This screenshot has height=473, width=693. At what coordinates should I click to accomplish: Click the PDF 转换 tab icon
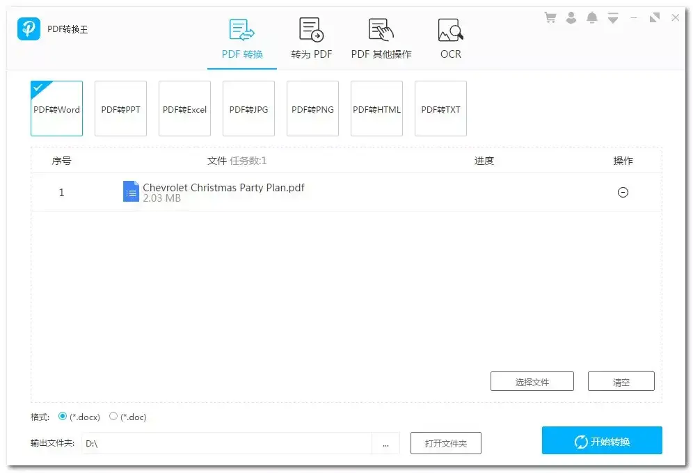point(241,29)
